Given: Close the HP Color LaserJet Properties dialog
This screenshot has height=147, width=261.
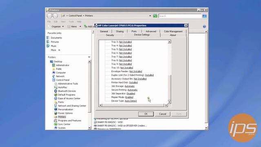Looking at the screenshot, I should pyautogui.click(x=186, y=25).
